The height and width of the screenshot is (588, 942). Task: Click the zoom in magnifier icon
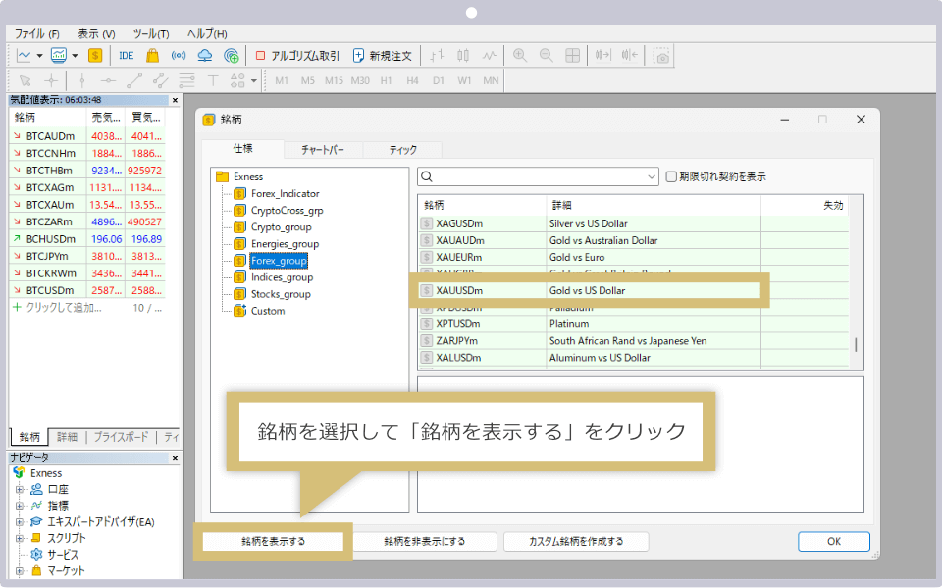point(520,56)
